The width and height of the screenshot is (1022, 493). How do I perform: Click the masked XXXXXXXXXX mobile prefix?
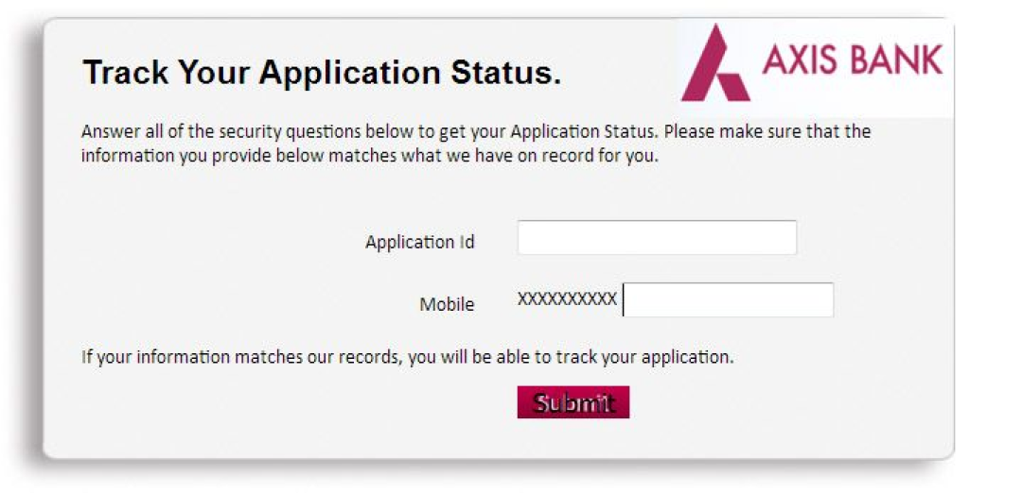567,299
